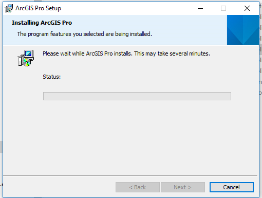Click the computer and disc installer icon
This screenshot has width=262, height=198.
[26, 58]
